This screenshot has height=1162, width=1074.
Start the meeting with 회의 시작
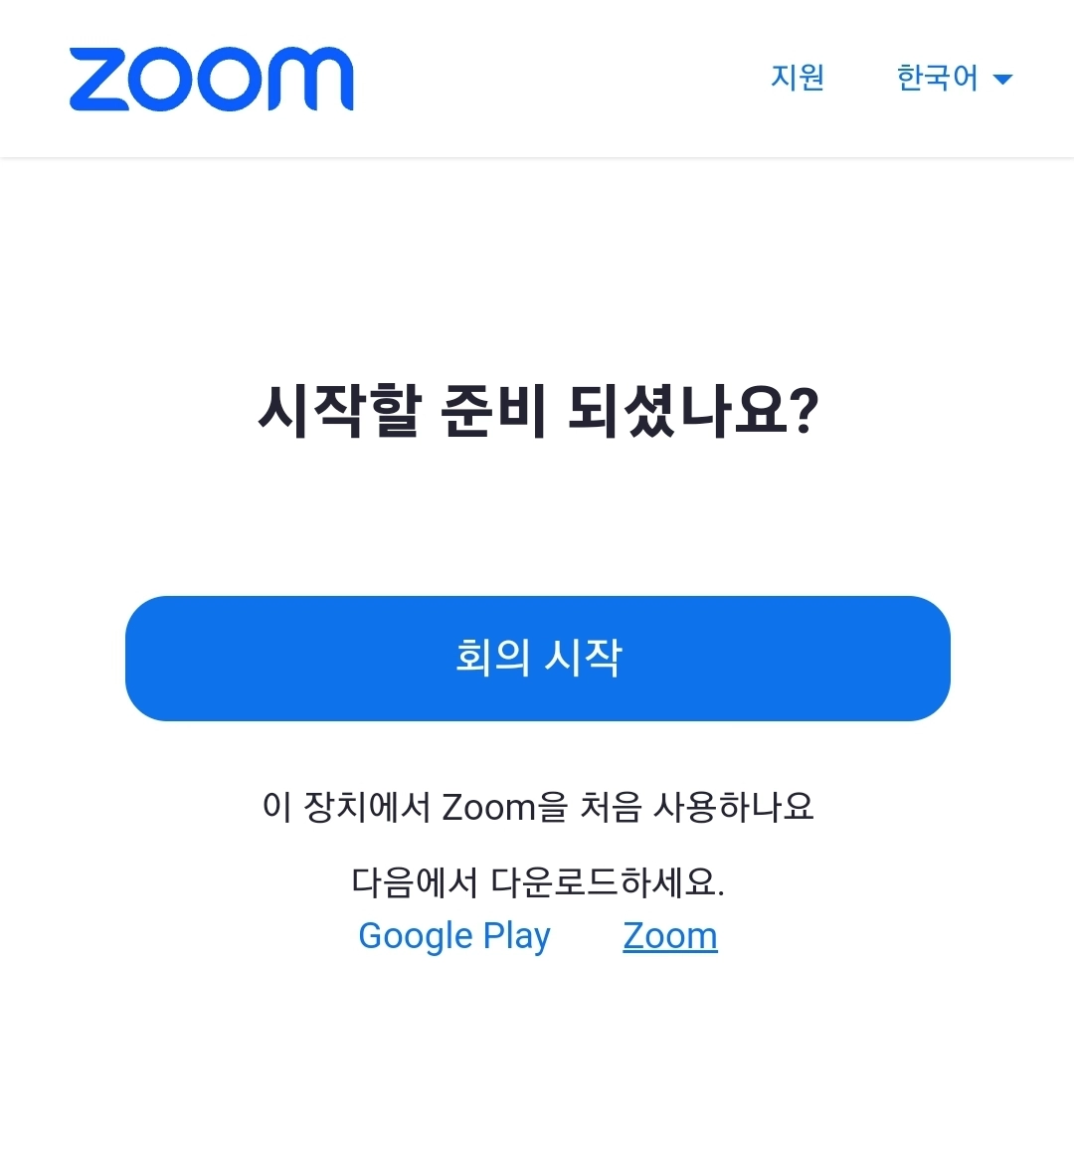[x=538, y=658]
